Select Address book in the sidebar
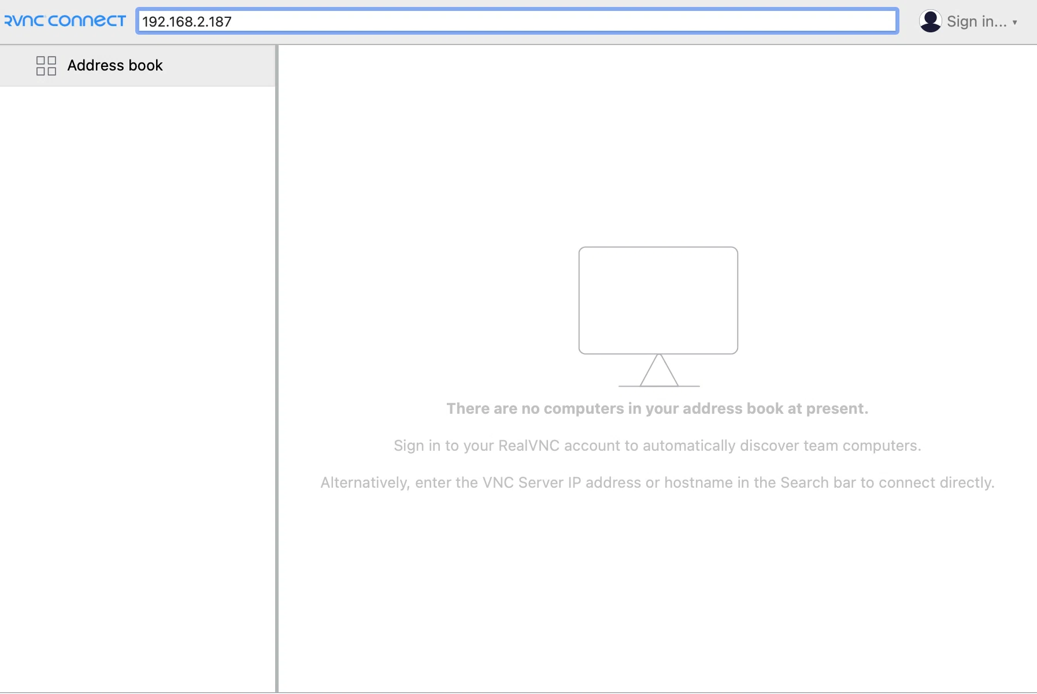 (x=138, y=66)
